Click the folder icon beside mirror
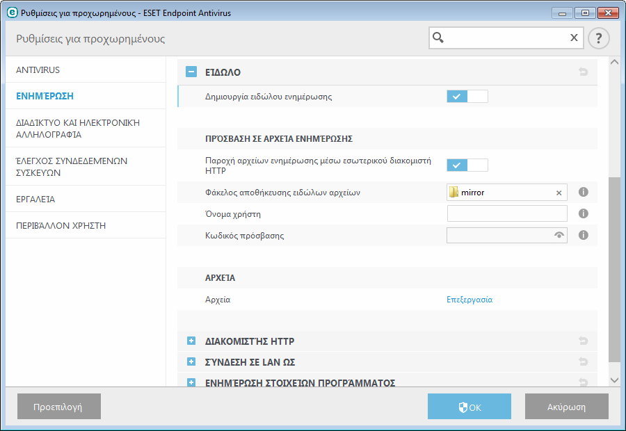 click(x=454, y=193)
